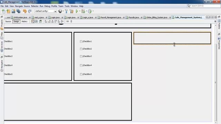Click the globe browser icon in toolbar
The height and width of the screenshot is (124, 221).
pyautogui.click(x=60, y=11)
